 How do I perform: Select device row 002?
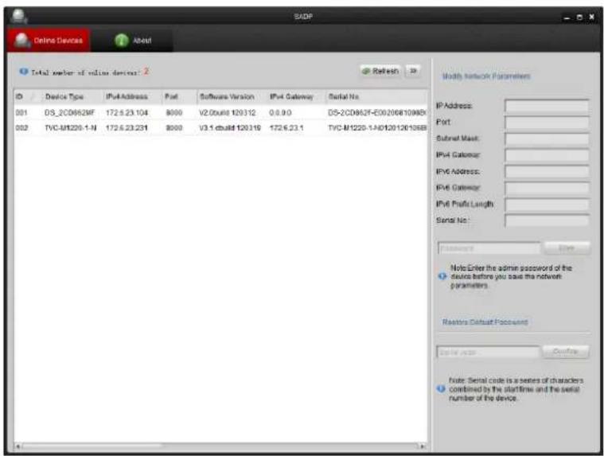point(220,128)
